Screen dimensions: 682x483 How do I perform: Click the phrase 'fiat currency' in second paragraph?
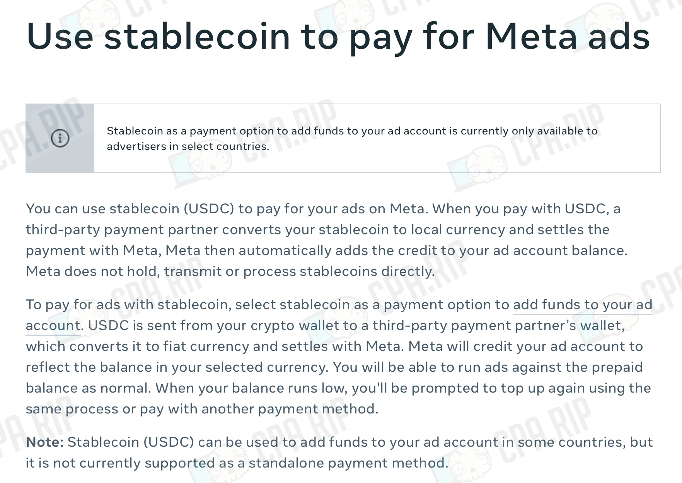click(206, 346)
